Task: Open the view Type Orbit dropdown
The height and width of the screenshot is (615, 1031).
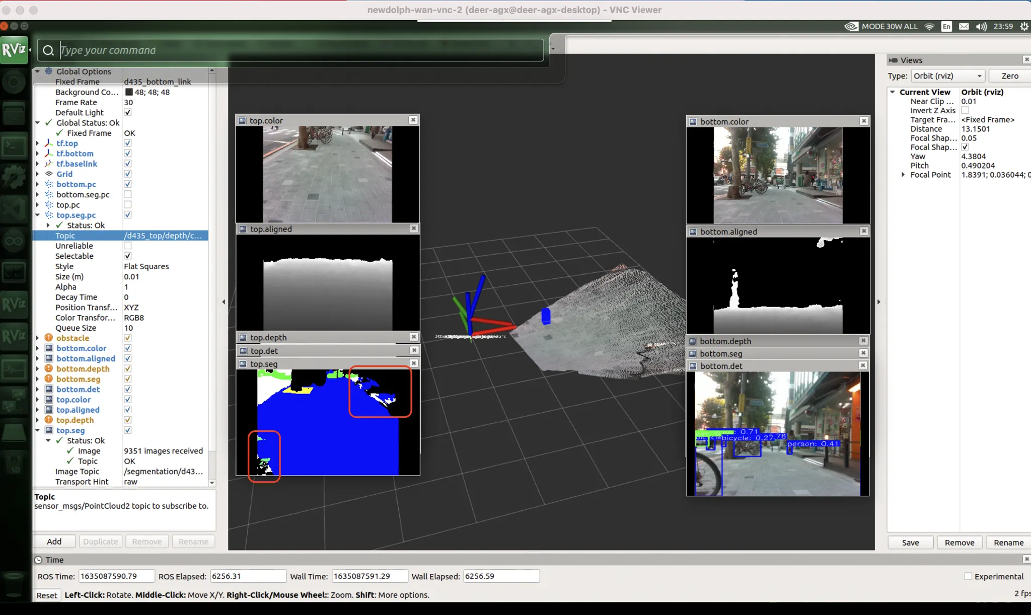Action: 947,76
